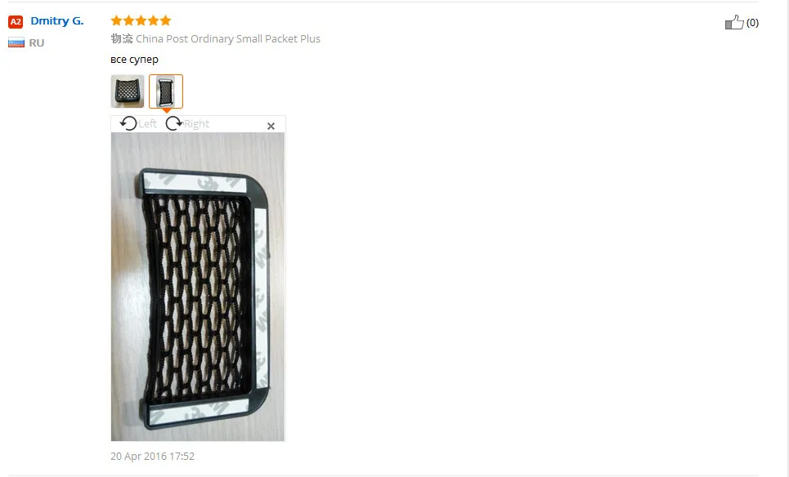The height and width of the screenshot is (477, 789).
Task: Click the orange A2 buyer level badge
Action: pyautogui.click(x=16, y=21)
